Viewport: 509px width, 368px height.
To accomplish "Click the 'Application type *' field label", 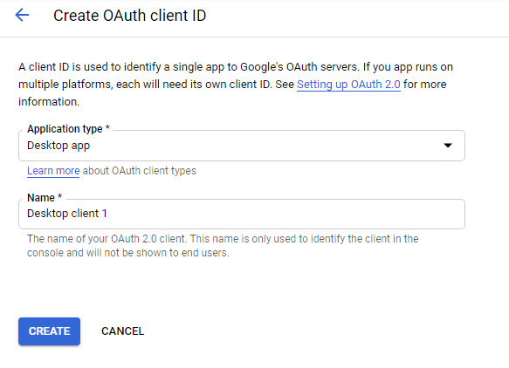I will pos(68,129).
